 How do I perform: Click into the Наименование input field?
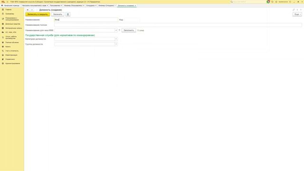click(86, 19)
